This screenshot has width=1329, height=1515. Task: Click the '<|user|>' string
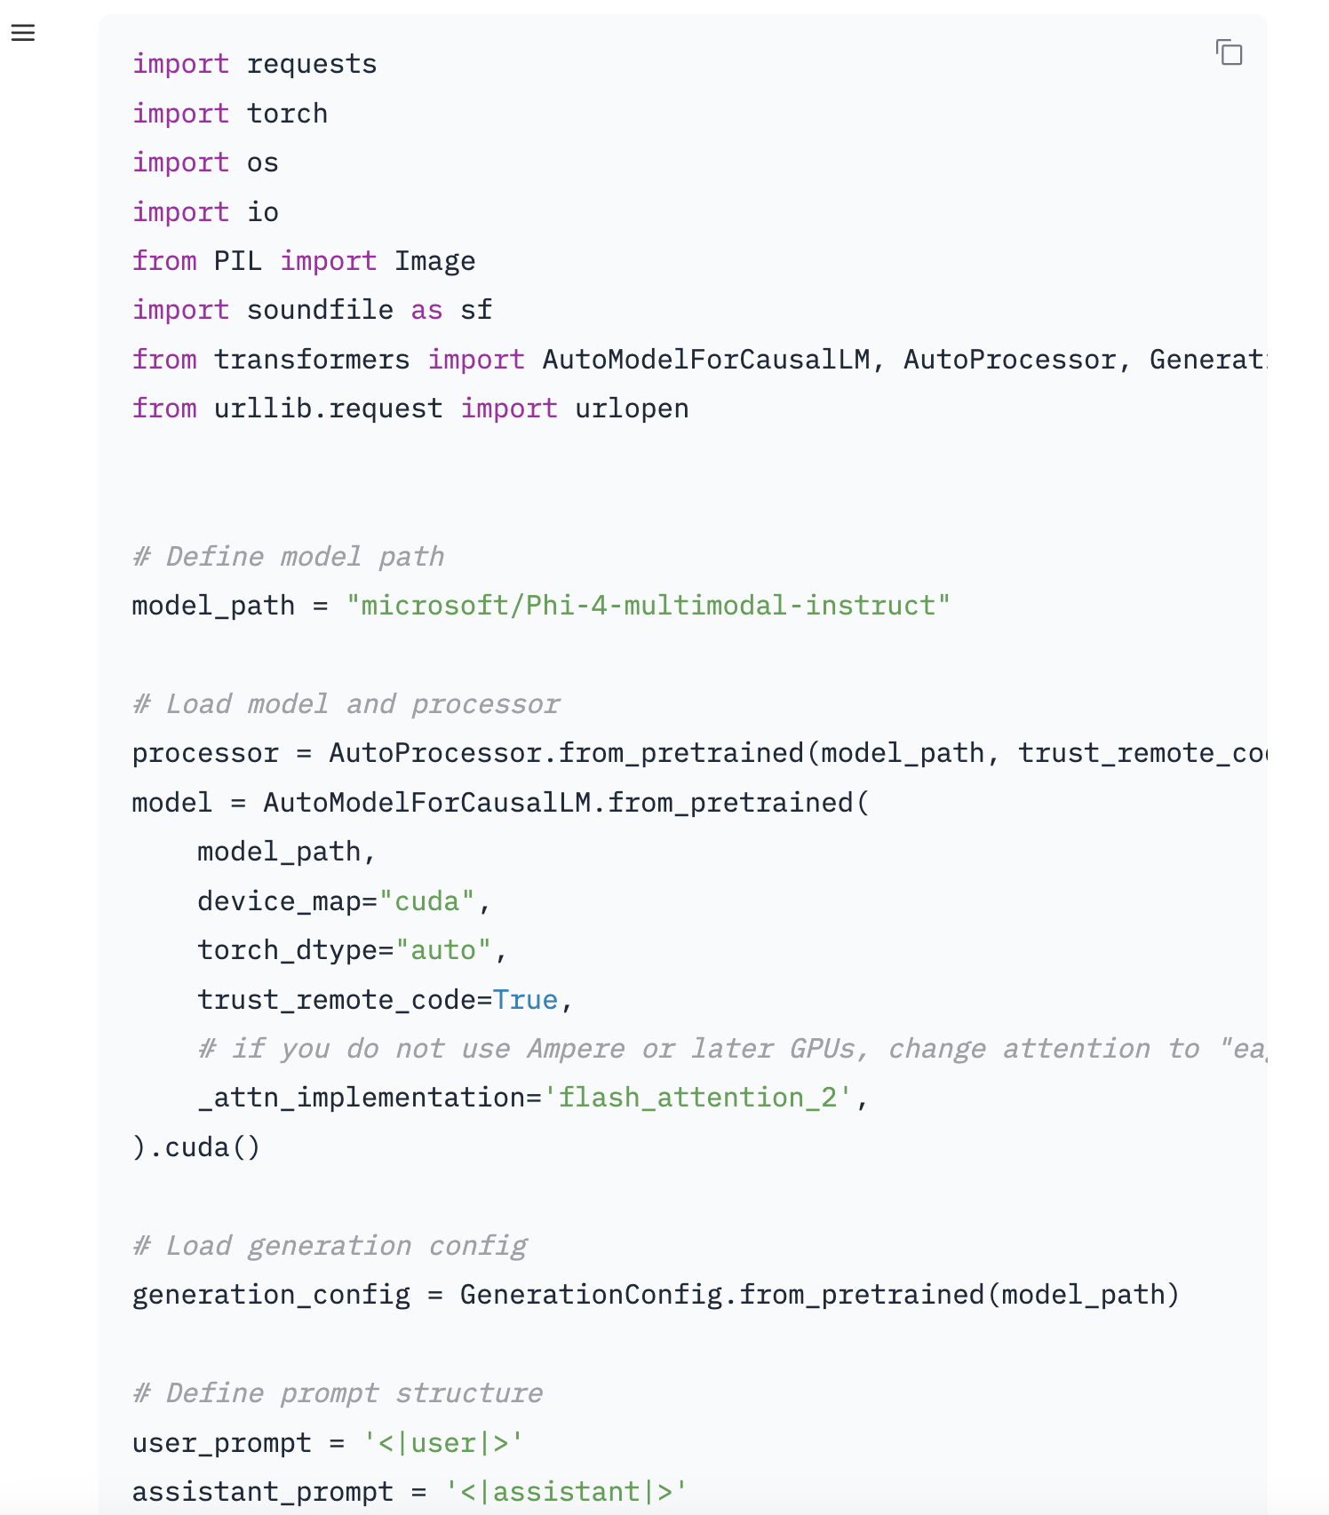pos(442,1443)
